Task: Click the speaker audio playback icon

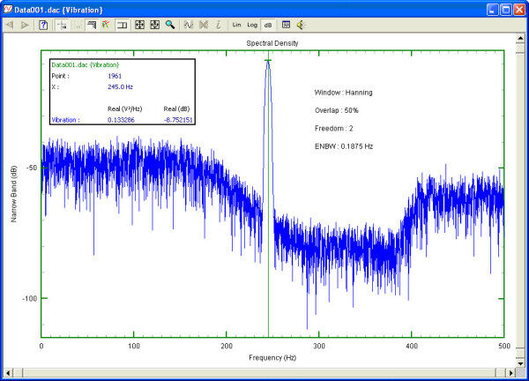Action: tap(301, 26)
